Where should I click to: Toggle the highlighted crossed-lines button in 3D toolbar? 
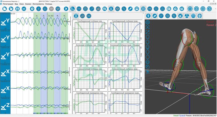(x=180, y=16)
